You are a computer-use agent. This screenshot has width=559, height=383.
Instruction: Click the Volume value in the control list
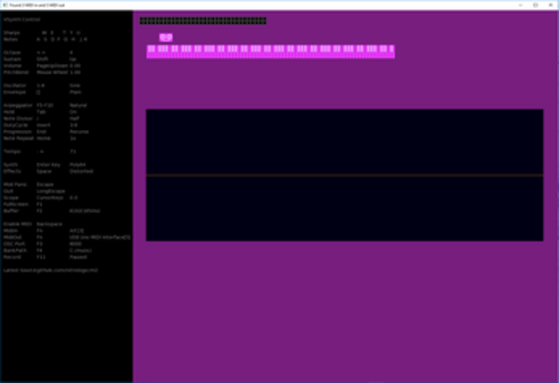75,65
